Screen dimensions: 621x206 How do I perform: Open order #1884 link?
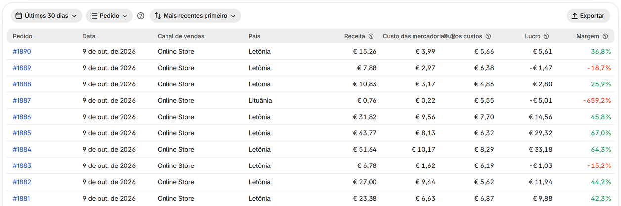[22, 149]
